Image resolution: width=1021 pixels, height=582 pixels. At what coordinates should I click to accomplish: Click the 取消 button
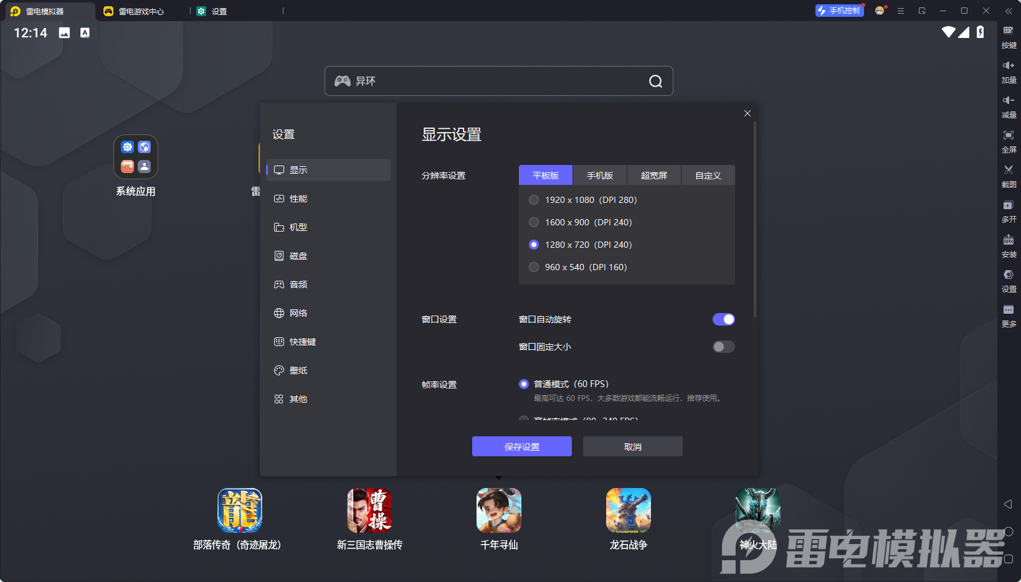tap(633, 446)
